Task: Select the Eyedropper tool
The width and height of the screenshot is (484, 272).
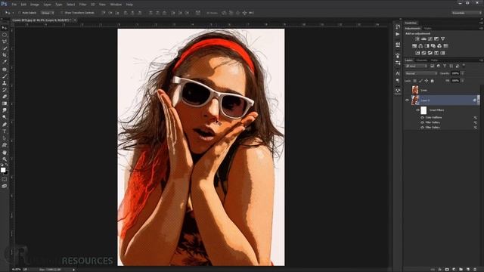Action: tap(5, 62)
